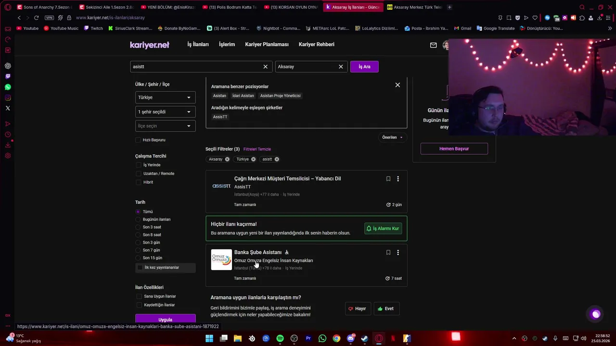
Task: Click the Evet feedback button
Action: 386,309
